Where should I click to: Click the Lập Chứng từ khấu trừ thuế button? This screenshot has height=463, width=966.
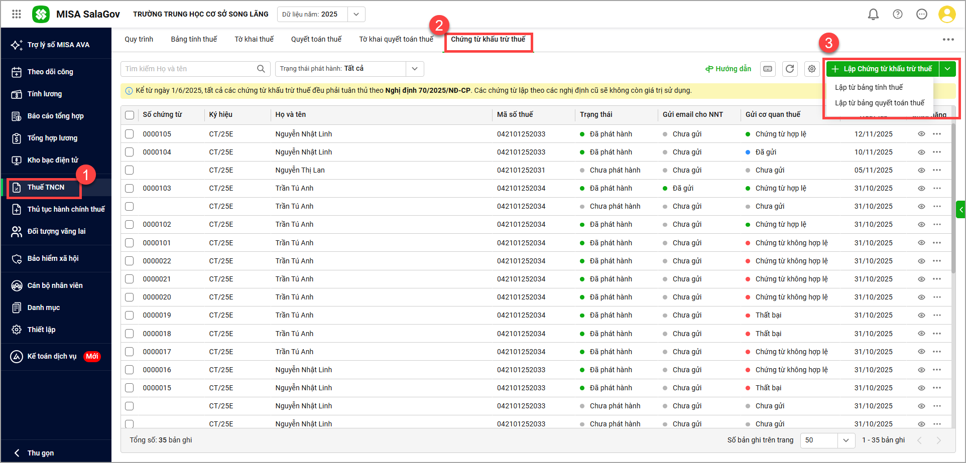pyautogui.click(x=882, y=69)
